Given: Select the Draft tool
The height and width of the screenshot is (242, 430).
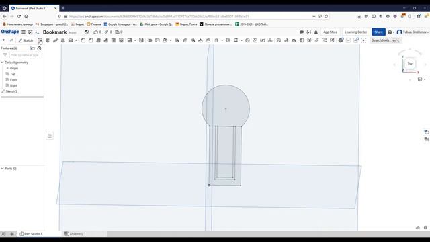Looking at the screenshot, I should coord(99,40).
